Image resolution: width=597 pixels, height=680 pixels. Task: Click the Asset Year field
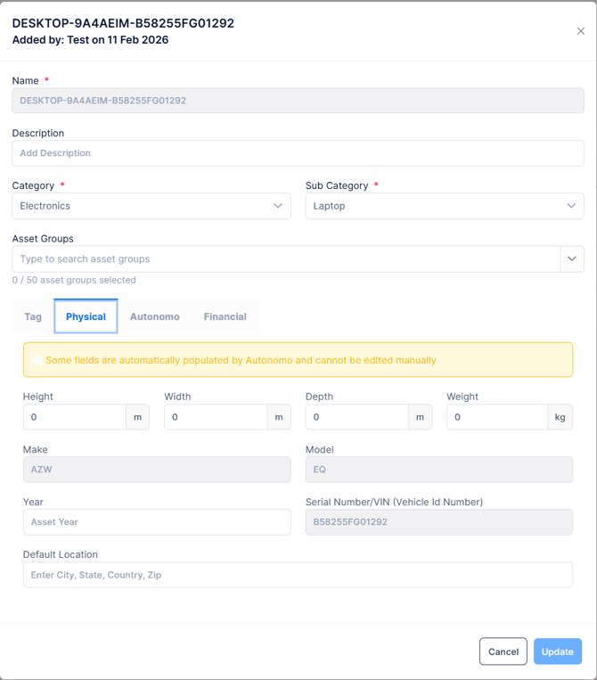157,522
